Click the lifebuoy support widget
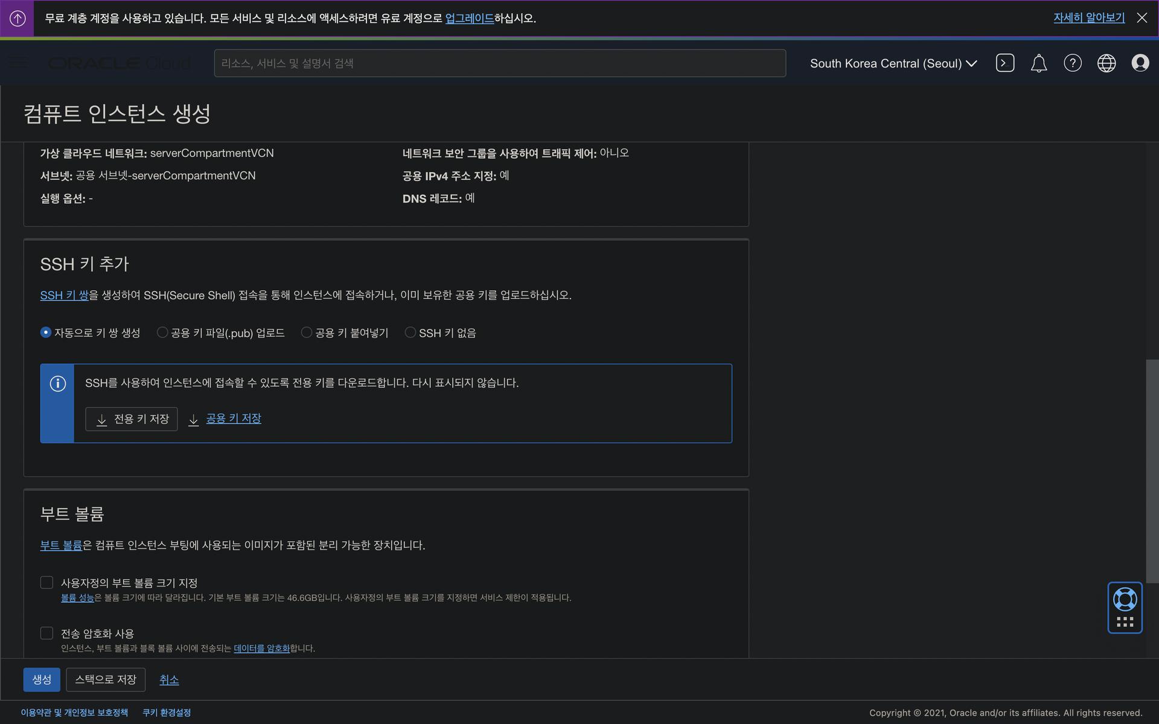This screenshot has height=724, width=1159. [x=1125, y=600]
